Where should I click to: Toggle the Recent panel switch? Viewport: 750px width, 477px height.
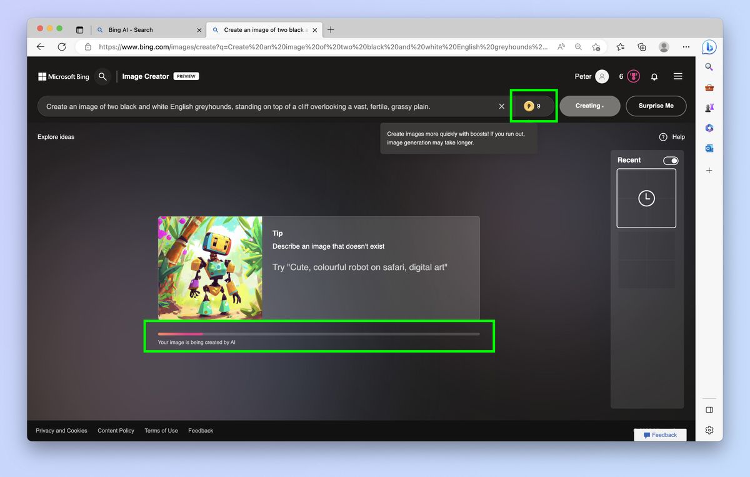(x=670, y=160)
